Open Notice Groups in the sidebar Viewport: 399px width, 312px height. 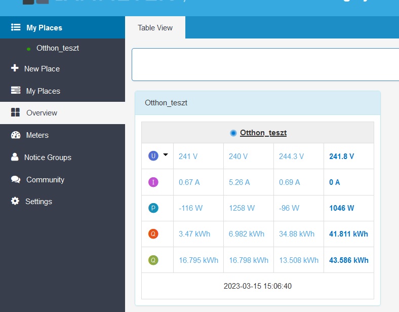click(48, 158)
